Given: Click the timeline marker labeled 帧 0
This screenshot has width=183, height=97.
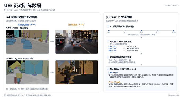Looking at the screenshot, I should (x=109, y=31).
